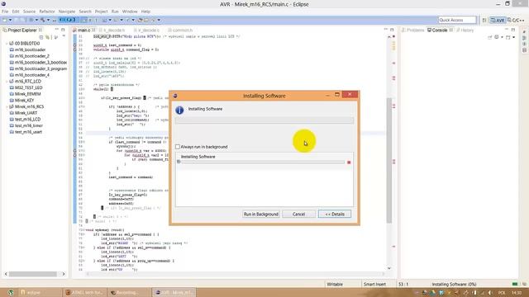The height and width of the screenshot is (297, 529).
Task: Expand the 00 BIBLIOTEKI project
Action: tap(7, 44)
